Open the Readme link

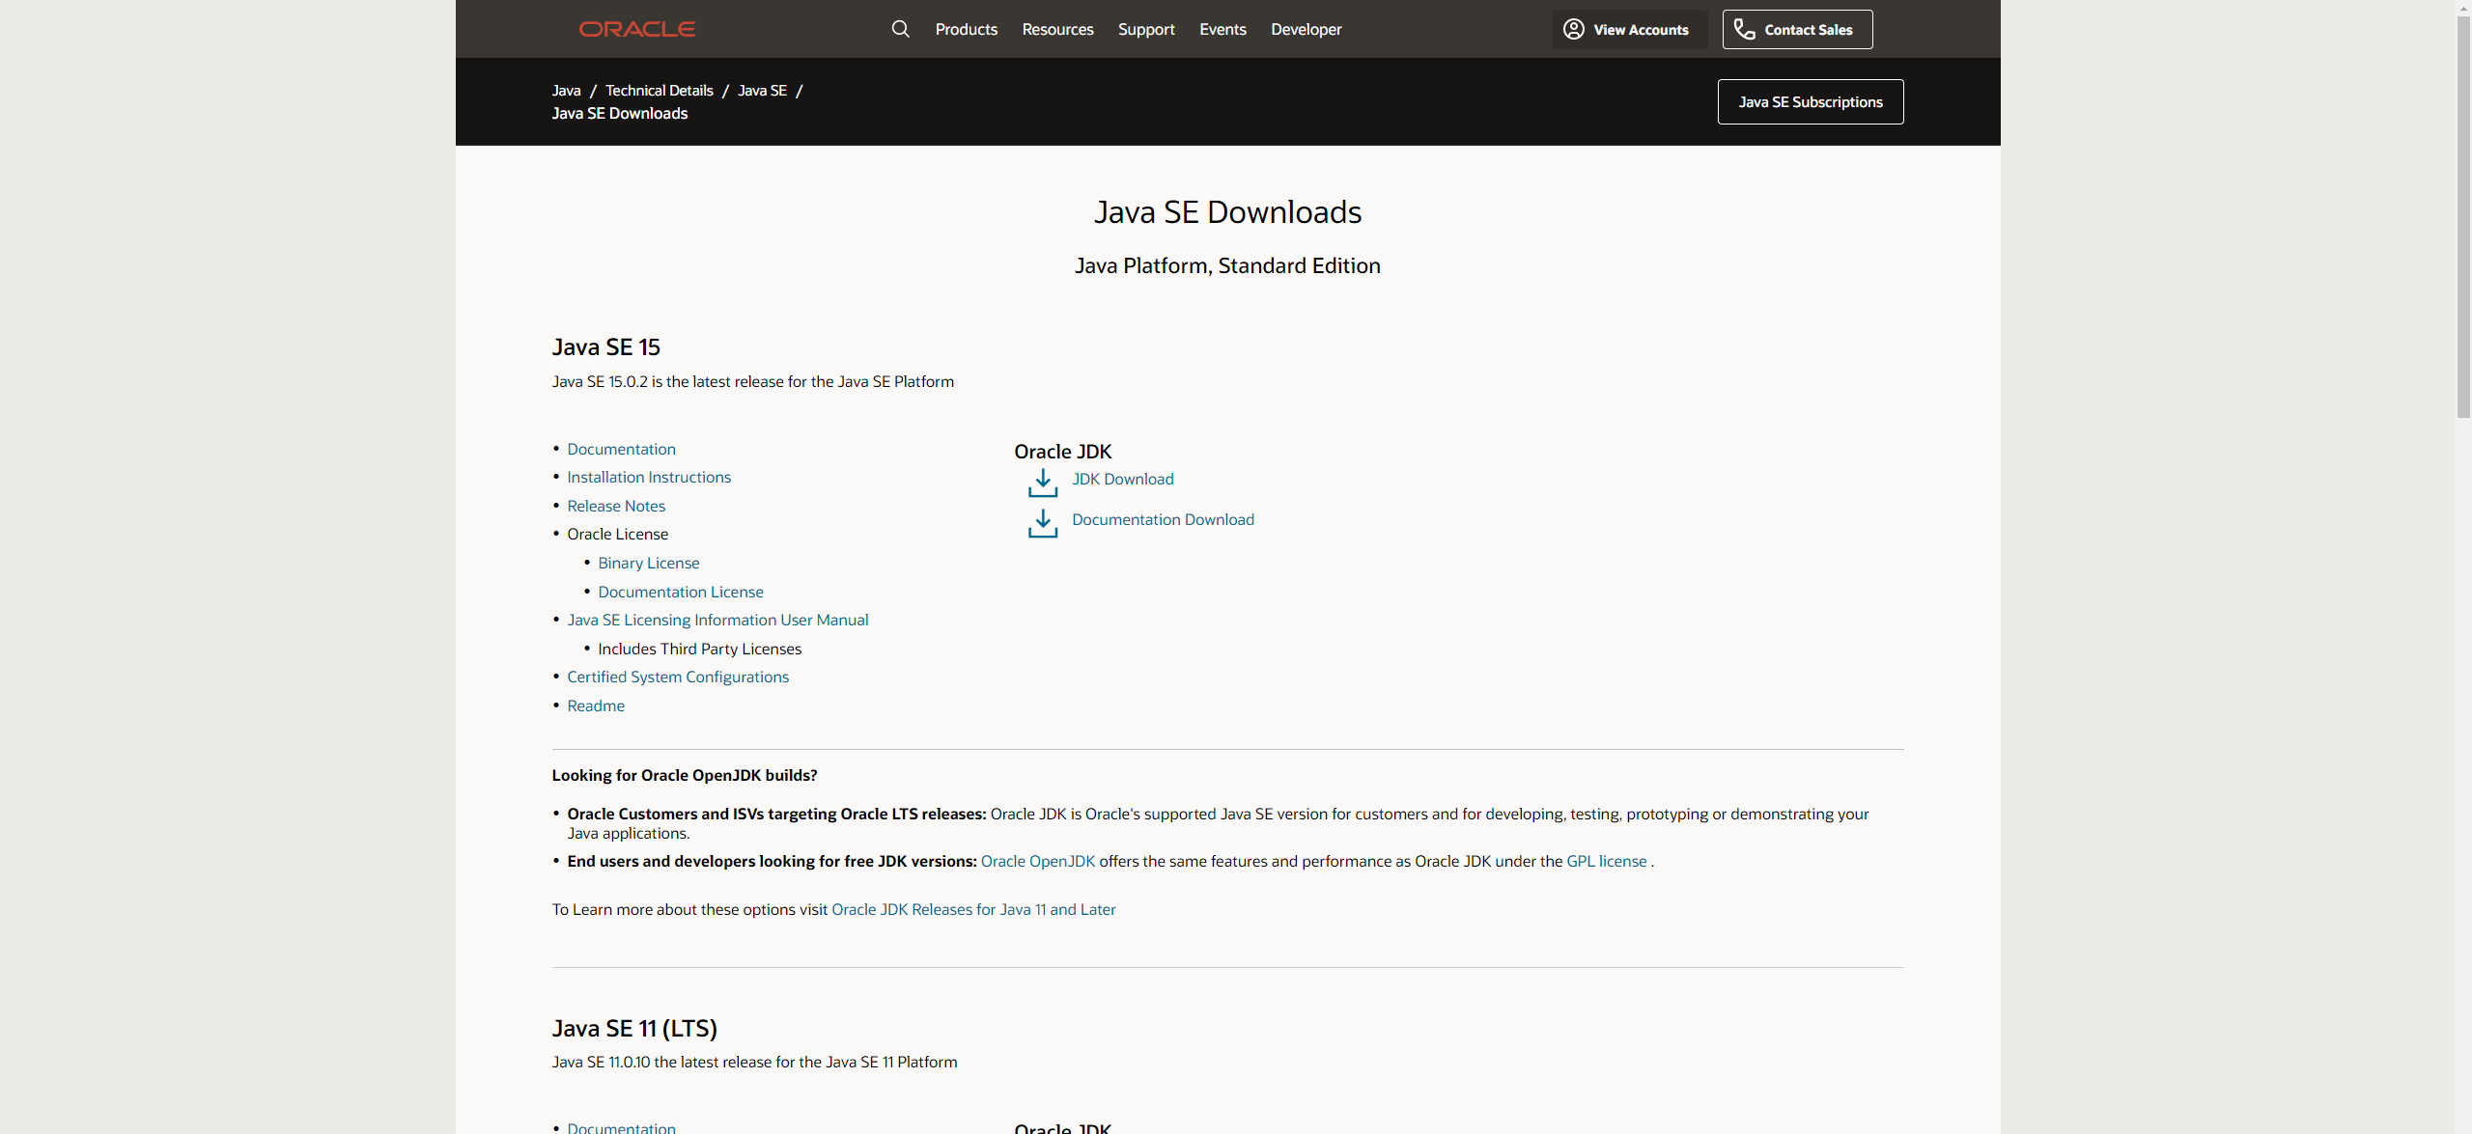pyautogui.click(x=596, y=705)
